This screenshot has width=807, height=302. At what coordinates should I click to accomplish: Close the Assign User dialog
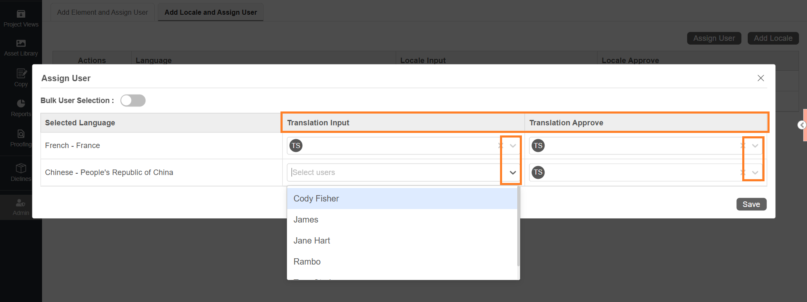(760, 78)
